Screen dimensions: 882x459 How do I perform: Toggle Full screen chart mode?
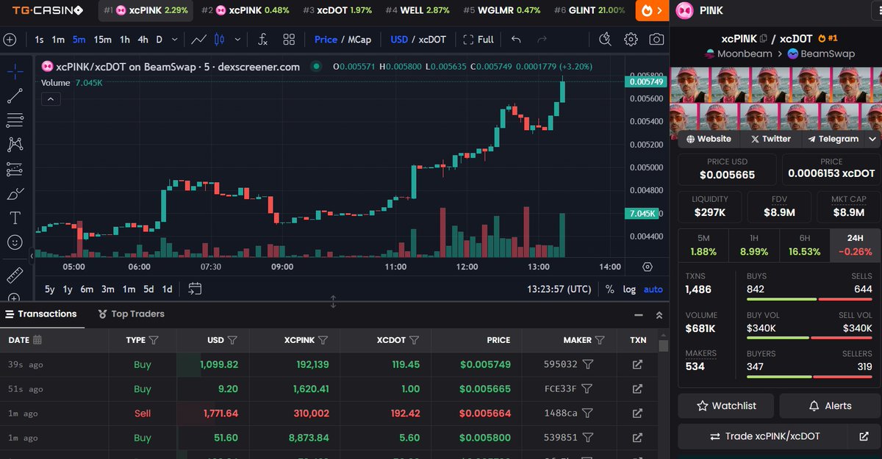click(x=478, y=40)
